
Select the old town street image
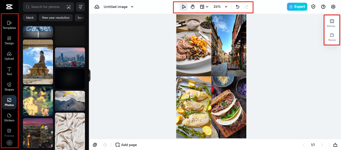click(229, 45)
